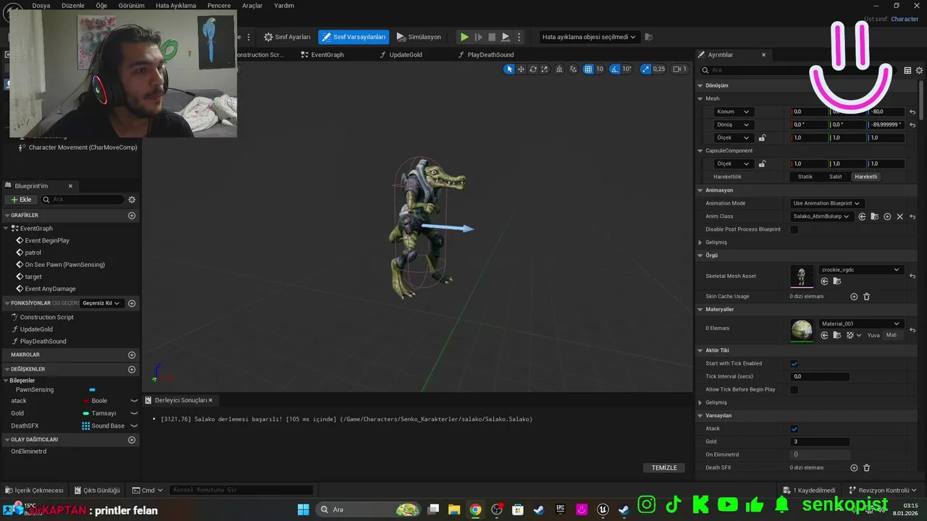Image resolution: width=927 pixels, height=521 pixels.
Task: Open Anim Class Salako_AbimBuluep dropdown
Action: [x=822, y=216]
